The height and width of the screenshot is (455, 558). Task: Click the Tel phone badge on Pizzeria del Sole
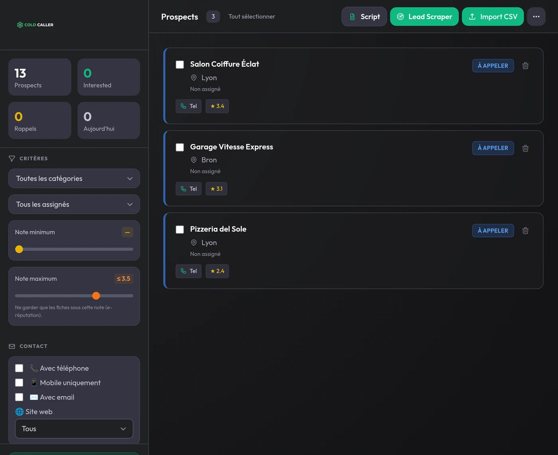point(189,271)
